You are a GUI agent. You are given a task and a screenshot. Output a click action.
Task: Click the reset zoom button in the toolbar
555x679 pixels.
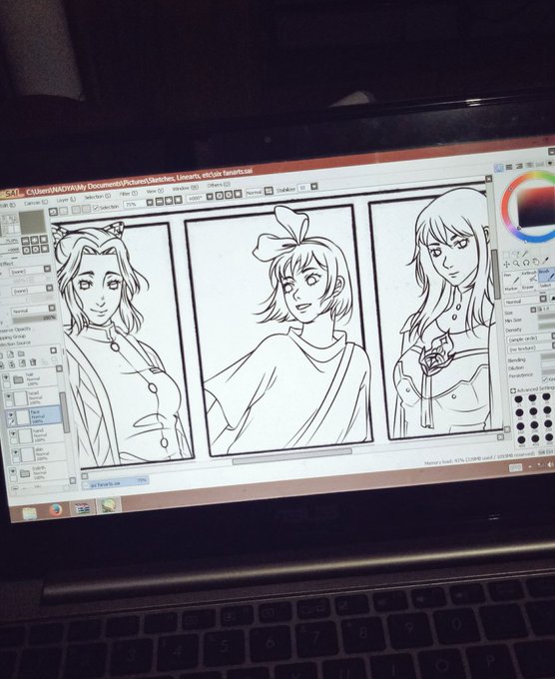178,200
